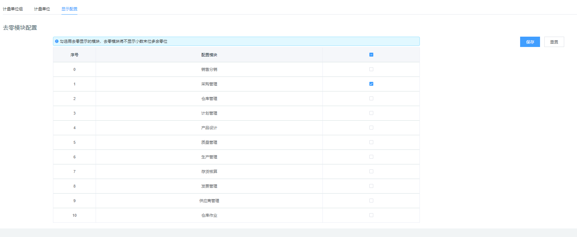Screen dimensions: 577x237
Task: Click the 重置 button
Action: (554, 42)
